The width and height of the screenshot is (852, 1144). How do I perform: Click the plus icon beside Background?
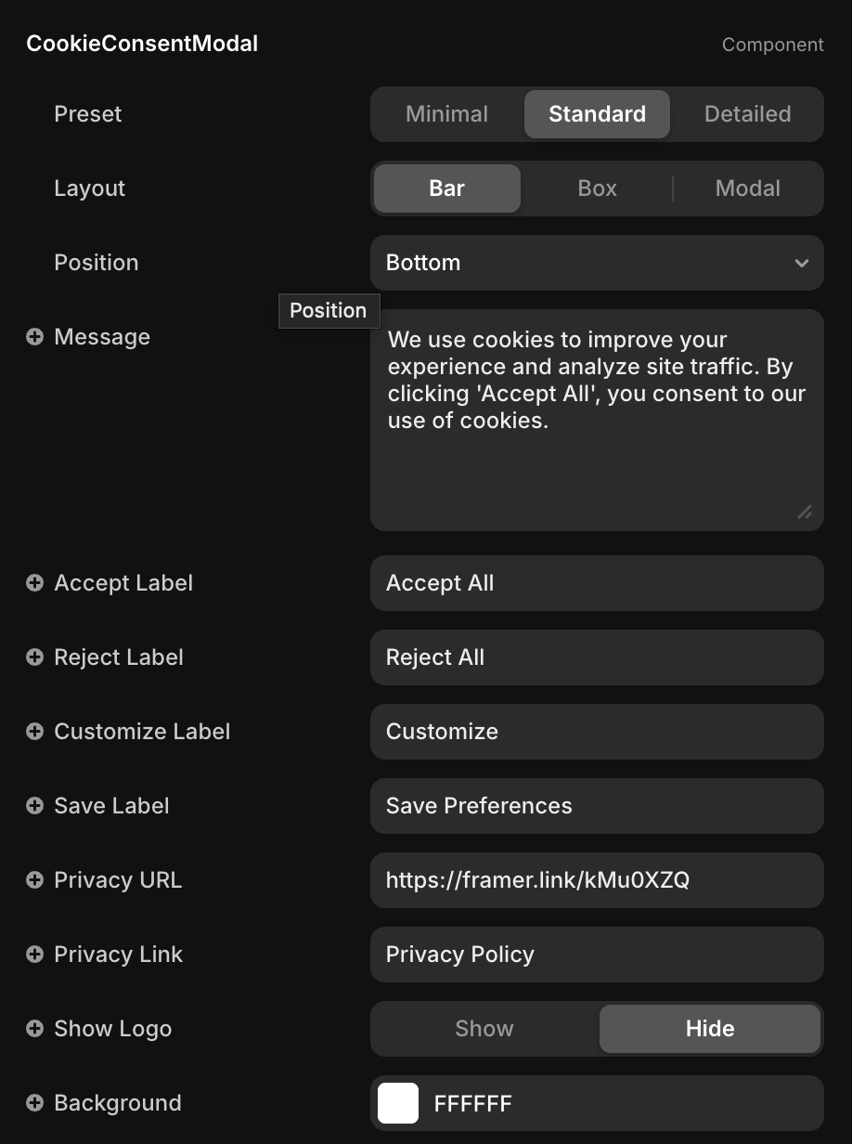34,1103
